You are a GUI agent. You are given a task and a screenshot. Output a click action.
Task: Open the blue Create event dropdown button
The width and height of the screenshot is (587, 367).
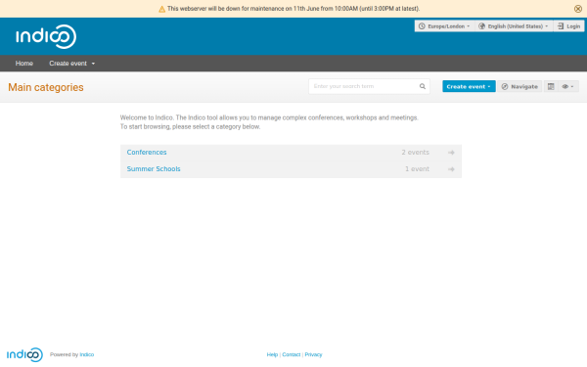469,86
